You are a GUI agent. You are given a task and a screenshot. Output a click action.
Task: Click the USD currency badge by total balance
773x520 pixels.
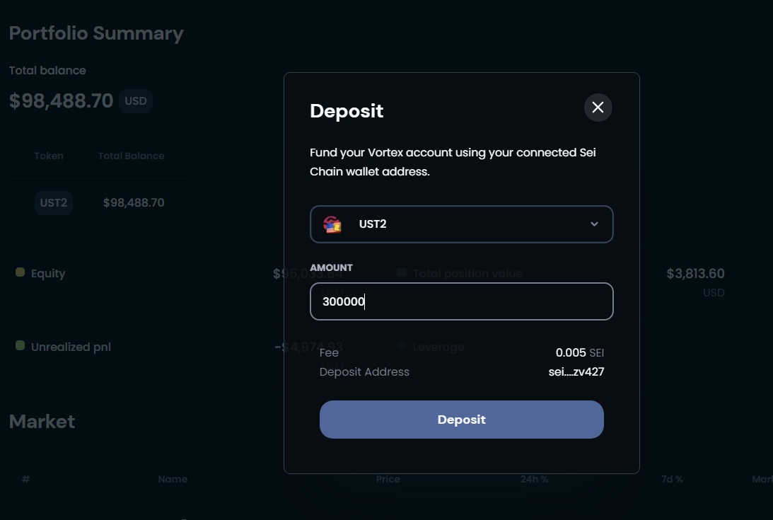pos(135,101)
